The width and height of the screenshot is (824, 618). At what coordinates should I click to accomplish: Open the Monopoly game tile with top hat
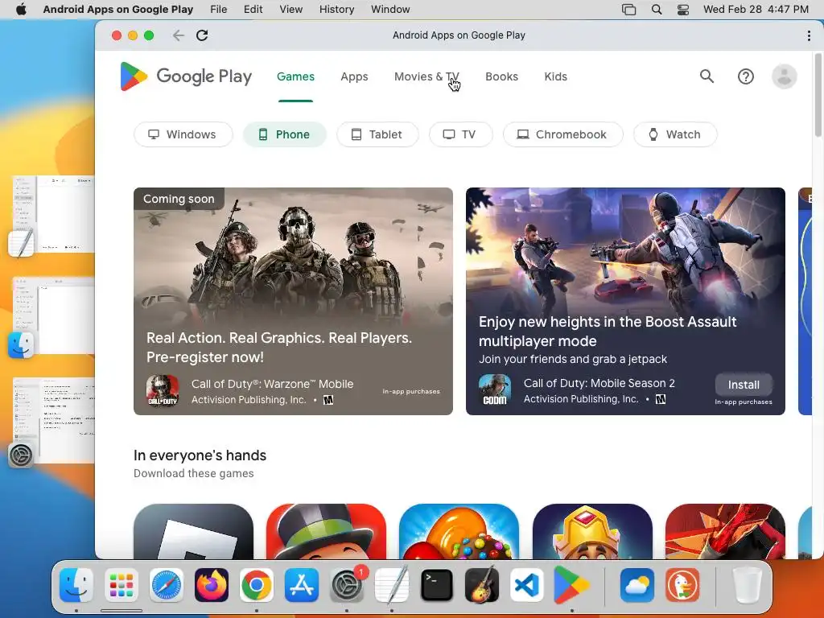click(x=327, y=531)
